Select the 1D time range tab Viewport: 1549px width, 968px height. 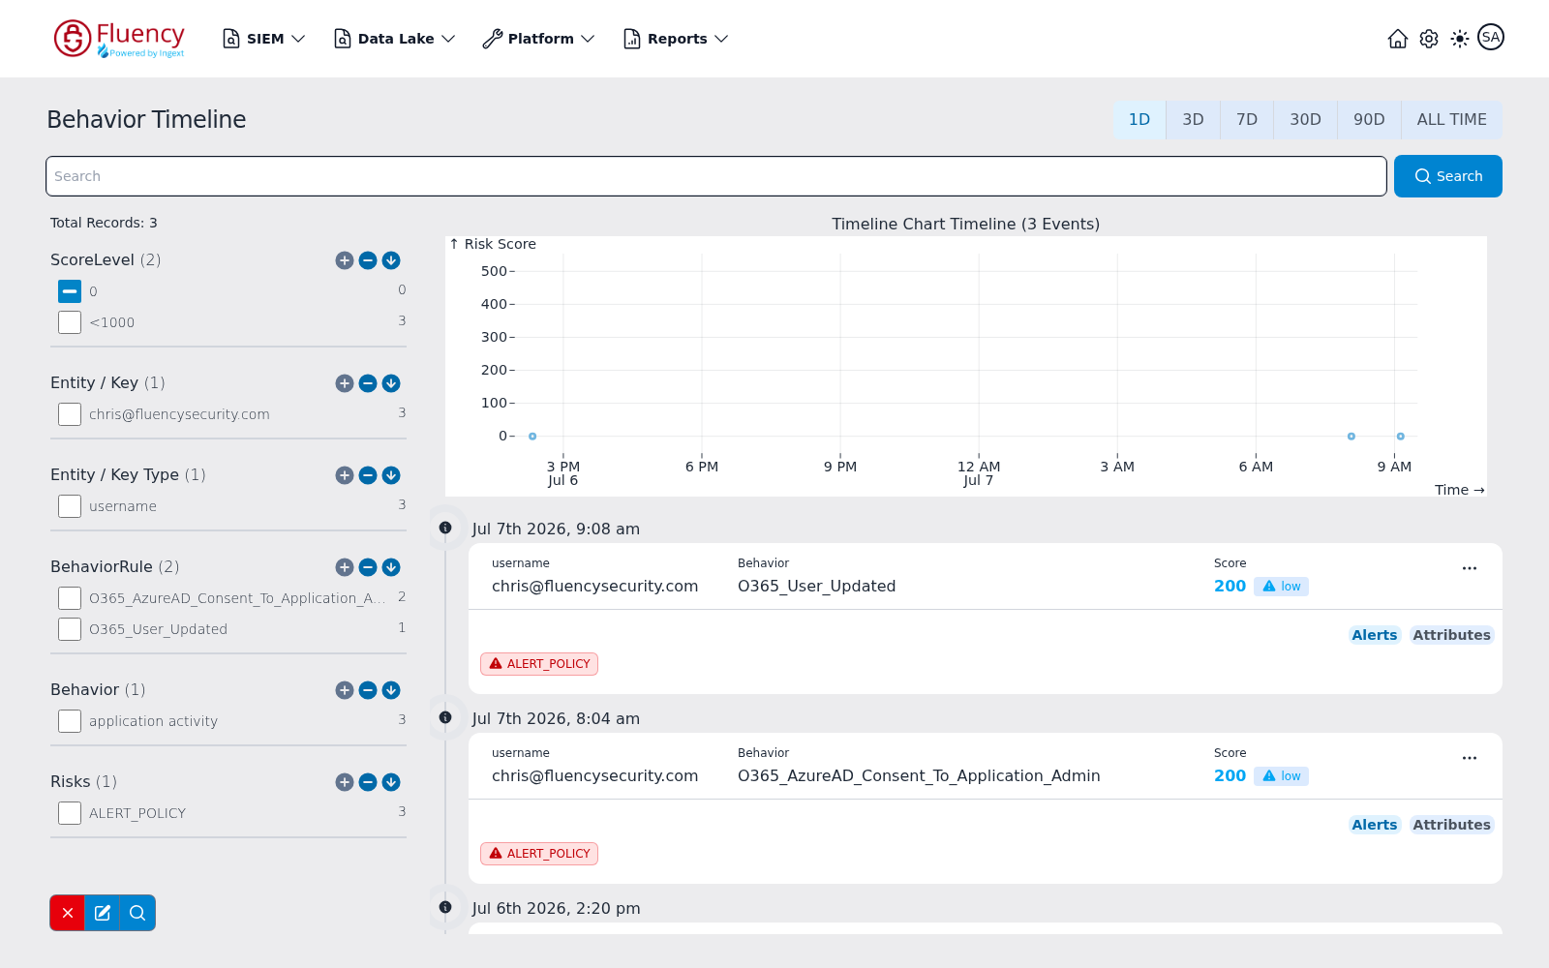1139,120
